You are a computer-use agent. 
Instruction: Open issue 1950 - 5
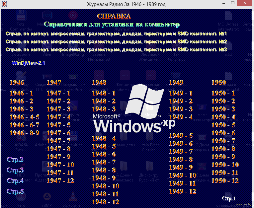coord(223,125)
